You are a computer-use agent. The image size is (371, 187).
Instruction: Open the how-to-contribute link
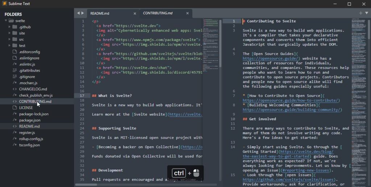pyautogui.click(x=290, y=100)
